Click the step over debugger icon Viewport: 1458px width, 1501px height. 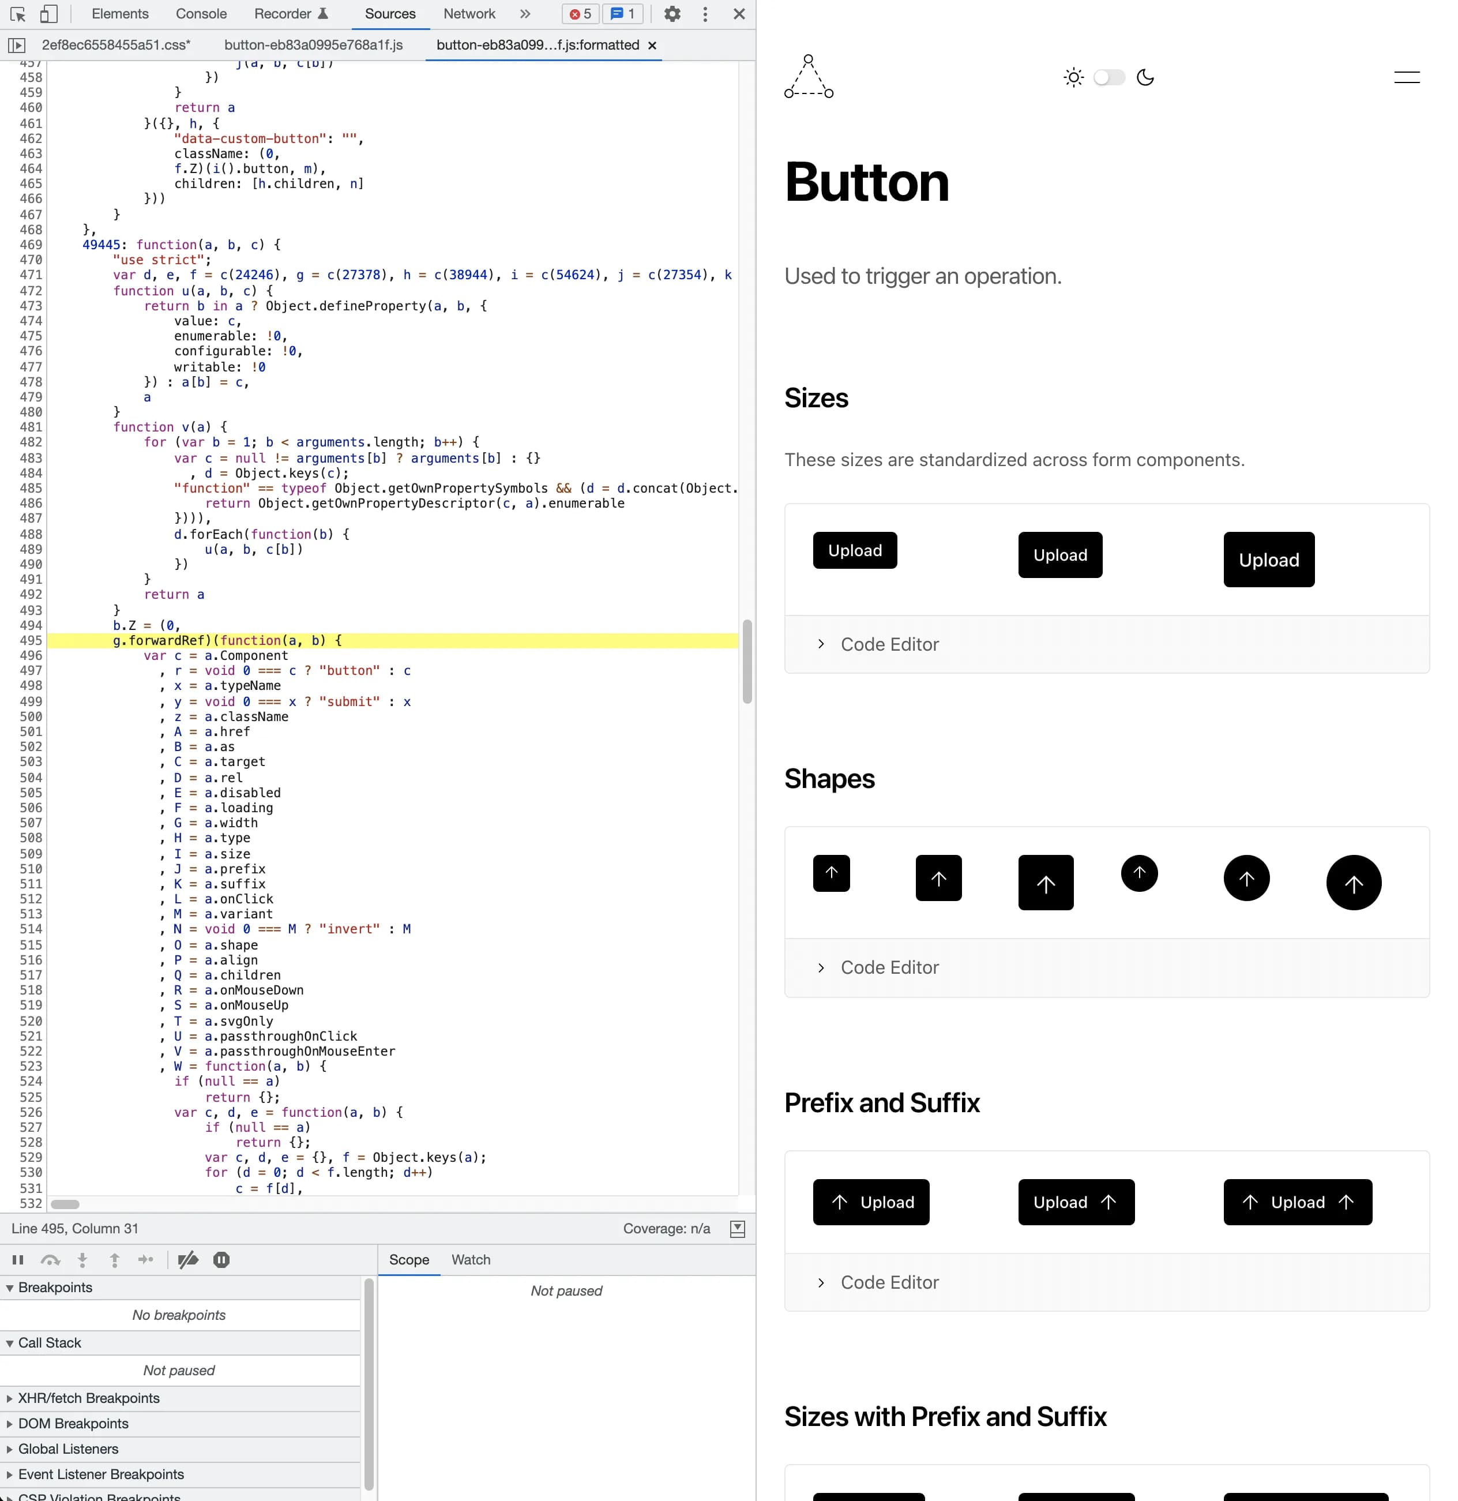click(x=51, y=1260)
